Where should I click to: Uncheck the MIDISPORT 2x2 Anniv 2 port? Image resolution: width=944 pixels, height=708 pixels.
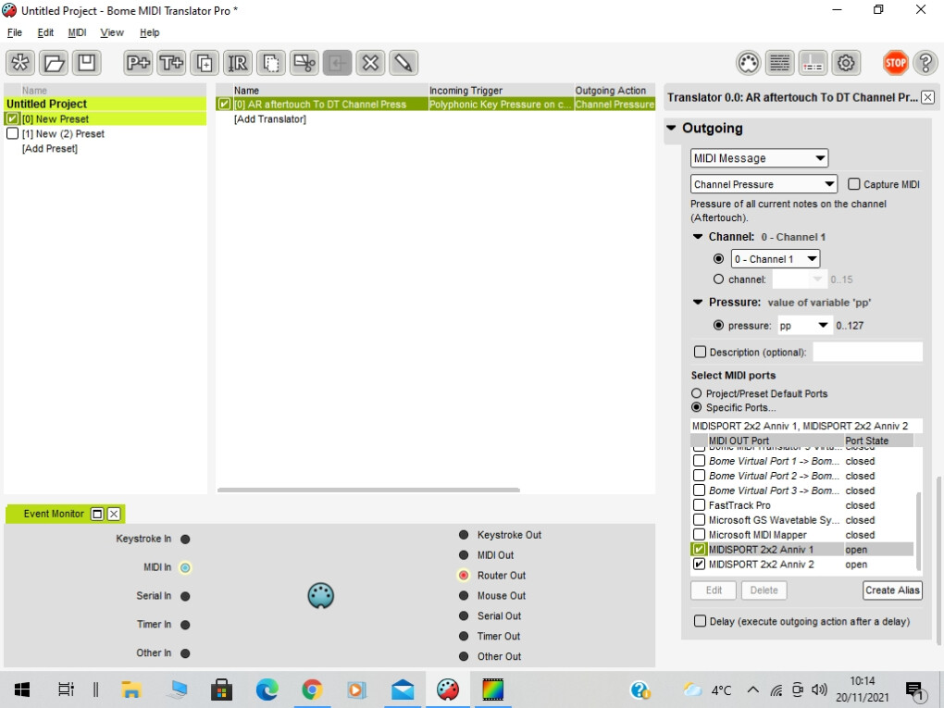(699, 565)
